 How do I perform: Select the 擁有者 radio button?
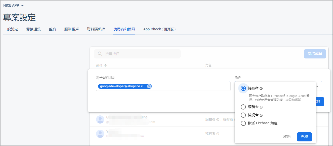tap(243, 88)
